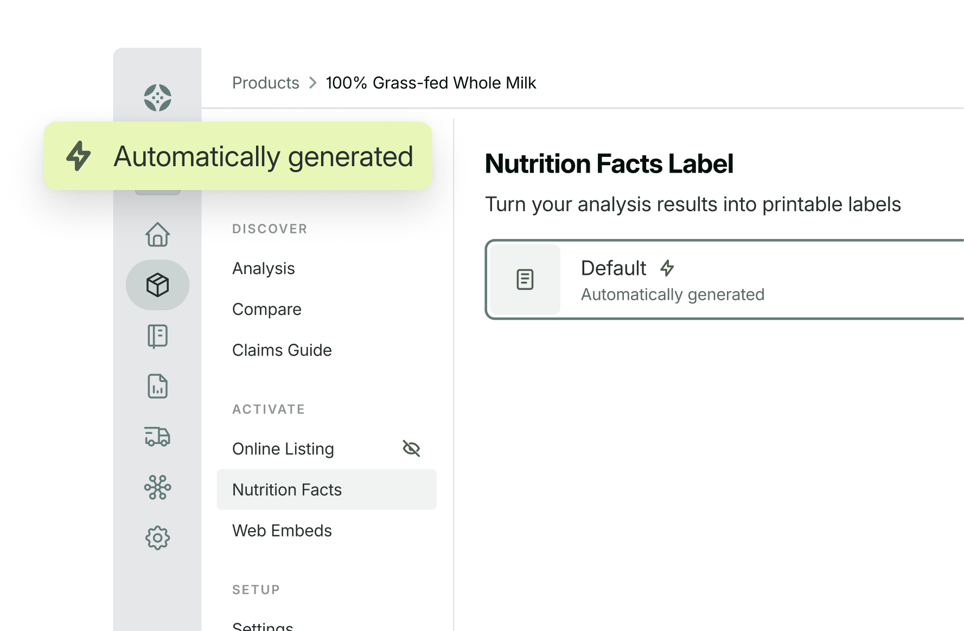Click the Automatically generated badge
The image size is (964, 631).
(x=238, y=156)
